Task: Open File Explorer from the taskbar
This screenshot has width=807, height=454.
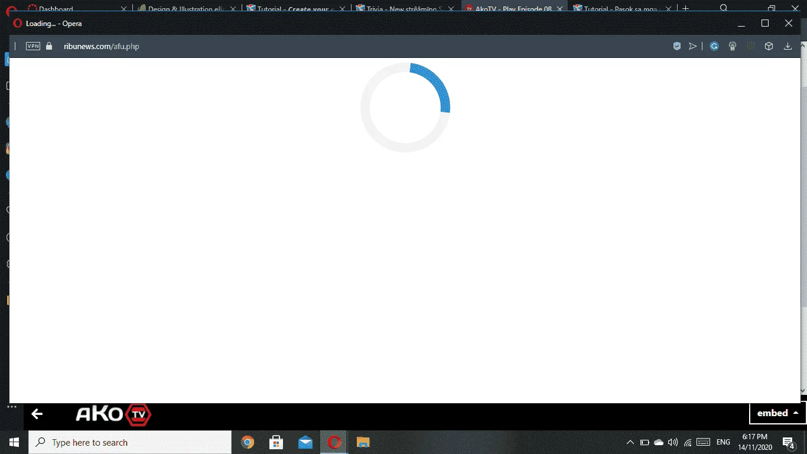Action: click(x=363, y=442)
